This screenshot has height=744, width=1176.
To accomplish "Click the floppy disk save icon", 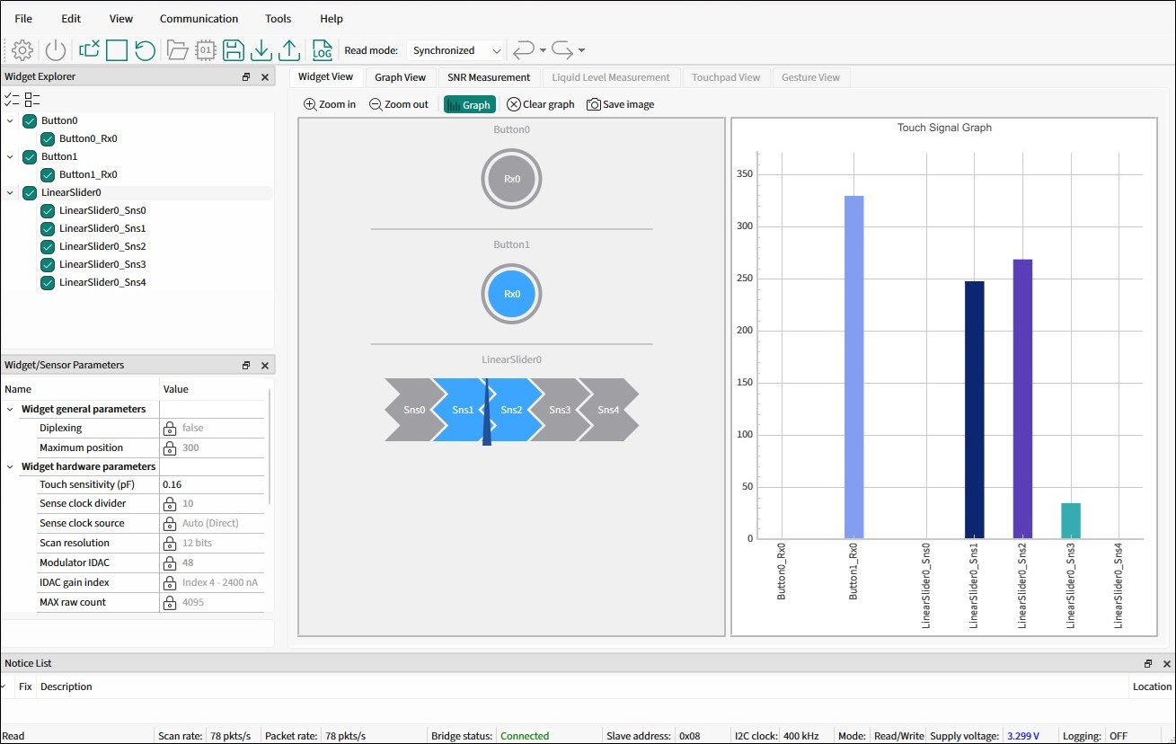I will pos(234,50).
